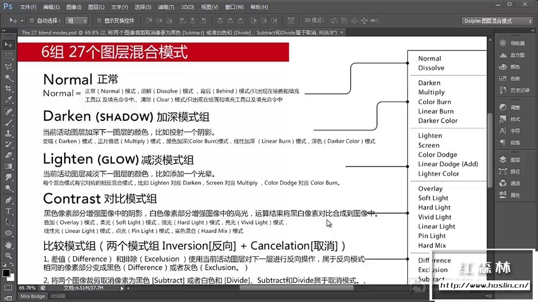
Task: Select the History Brush tool
Action: coord(8,144)
